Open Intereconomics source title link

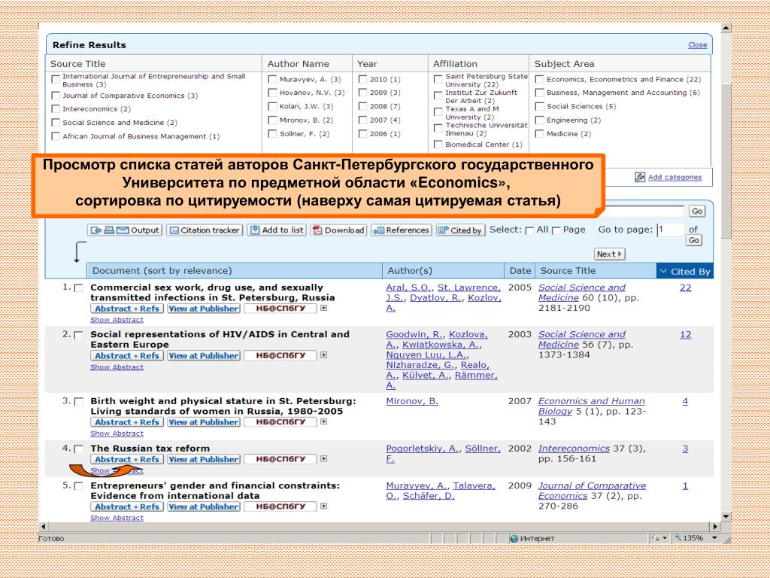pos(574,449)
